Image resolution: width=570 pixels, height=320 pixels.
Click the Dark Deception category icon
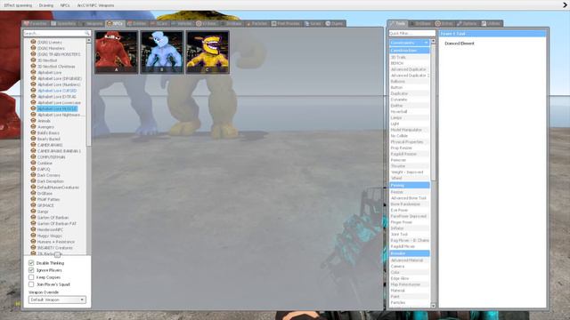click(x=33, y=181)
